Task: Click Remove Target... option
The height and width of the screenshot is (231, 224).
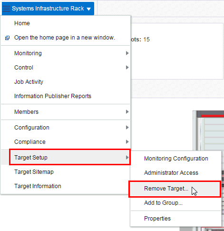Action: 175,189
